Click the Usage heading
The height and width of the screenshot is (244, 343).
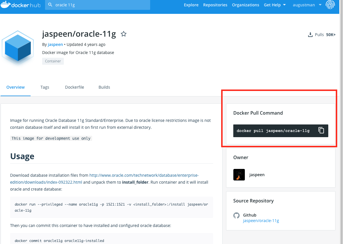(x=22, y=156)
